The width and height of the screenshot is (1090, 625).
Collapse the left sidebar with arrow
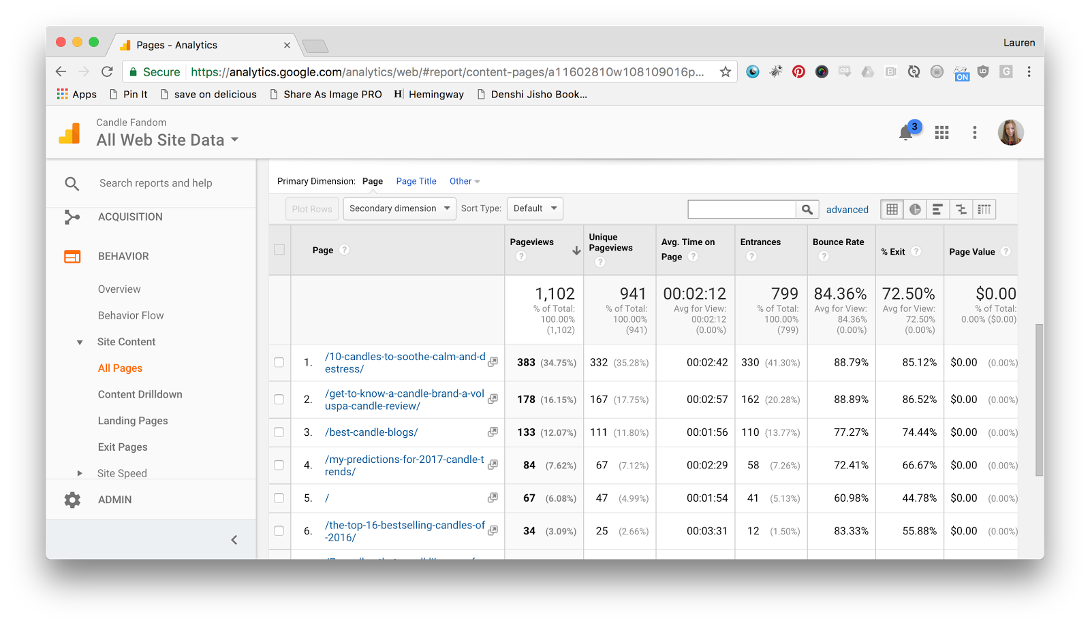point(234,540)
